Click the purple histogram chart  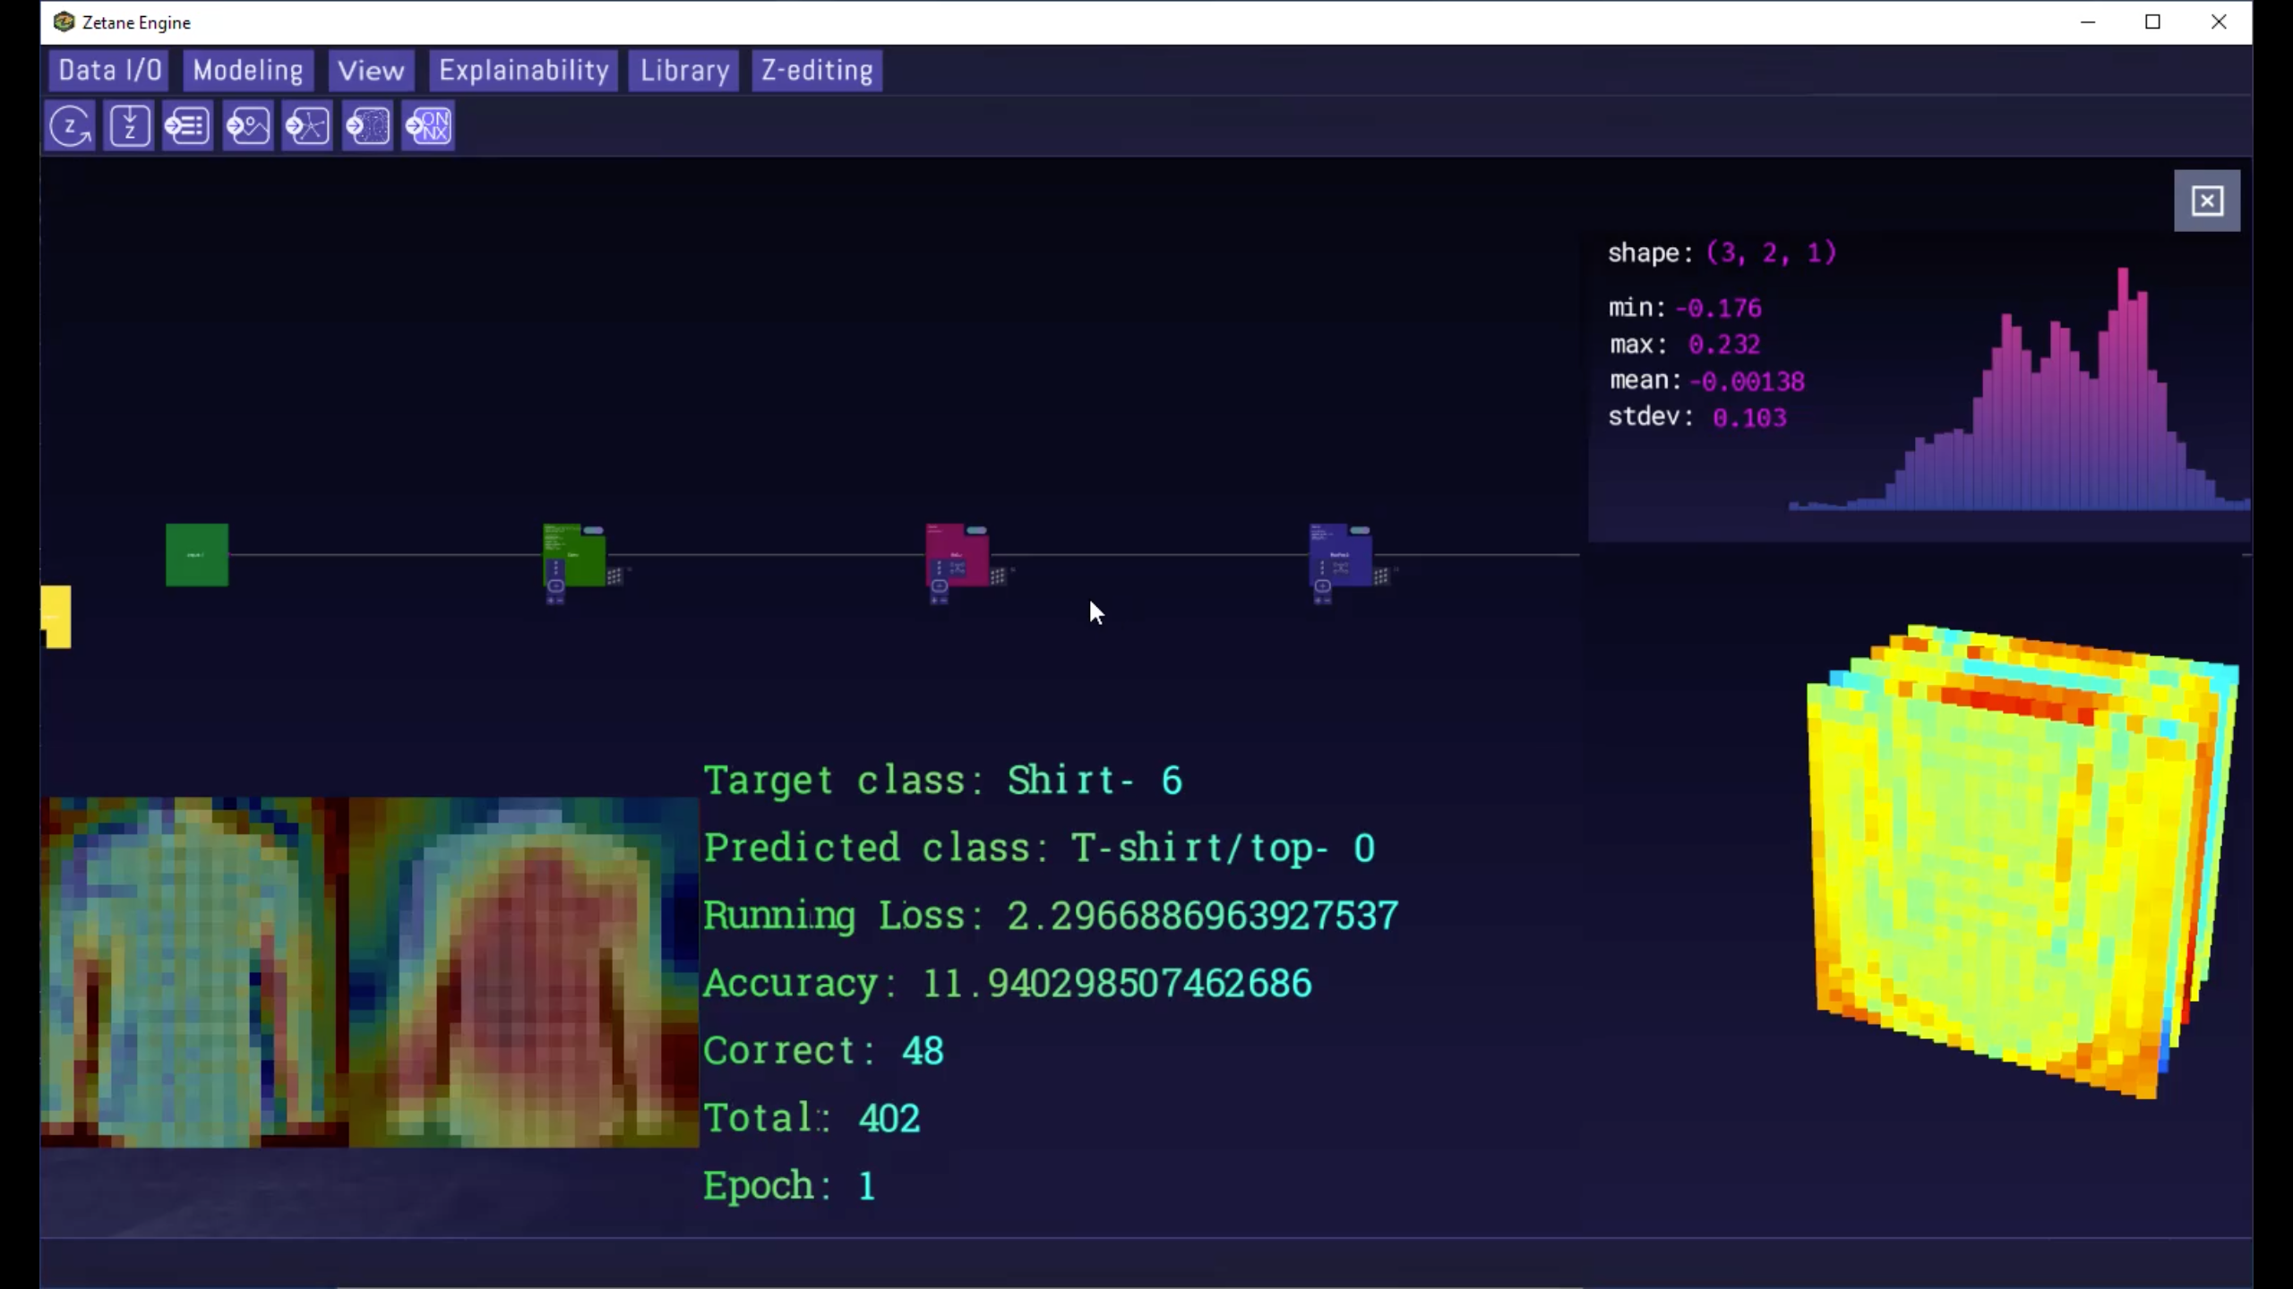point(2020,389)
